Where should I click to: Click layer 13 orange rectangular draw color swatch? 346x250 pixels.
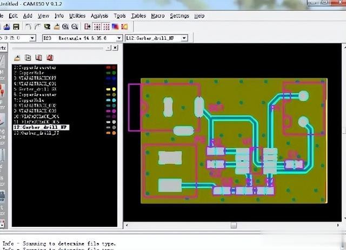108,133
